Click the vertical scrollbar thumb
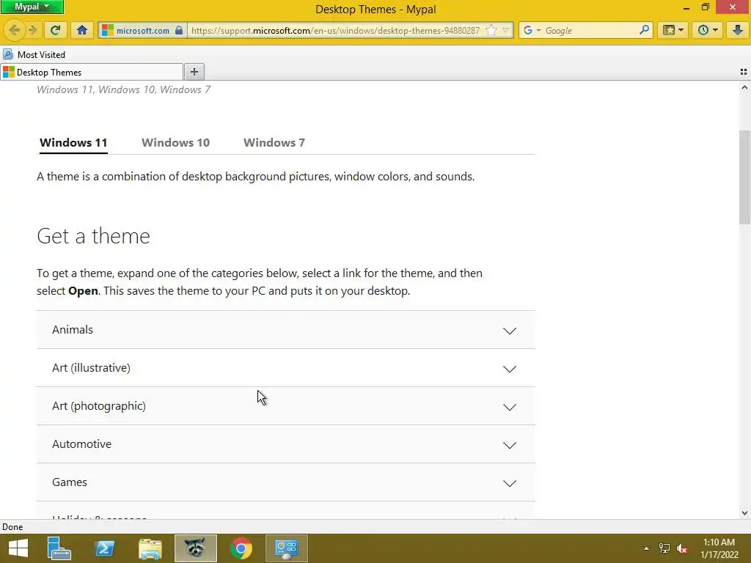 click(x=744, y=177)
